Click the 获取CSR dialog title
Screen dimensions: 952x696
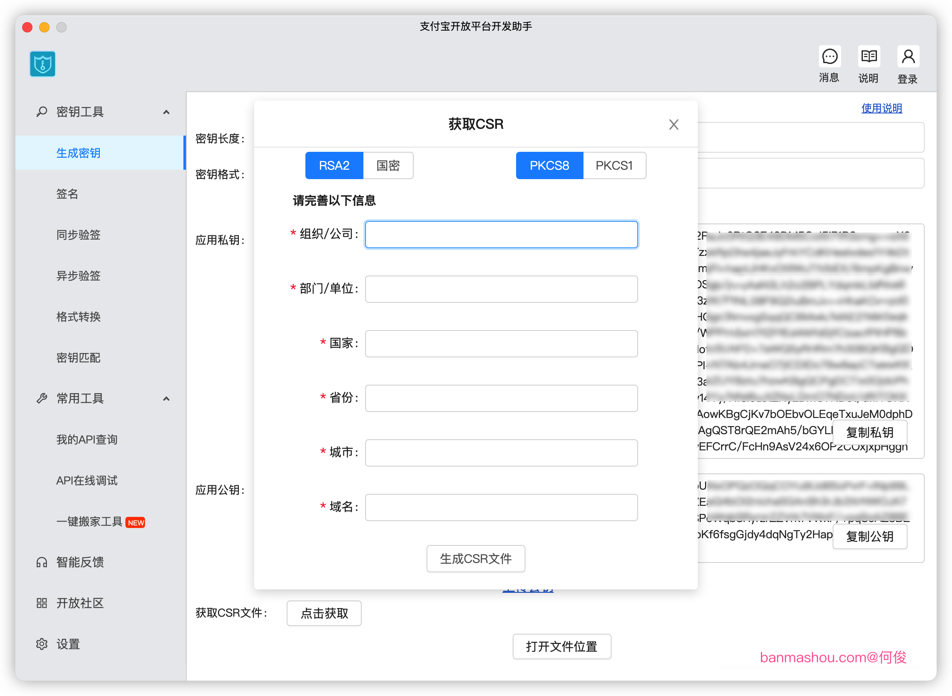tap(476, 124)
